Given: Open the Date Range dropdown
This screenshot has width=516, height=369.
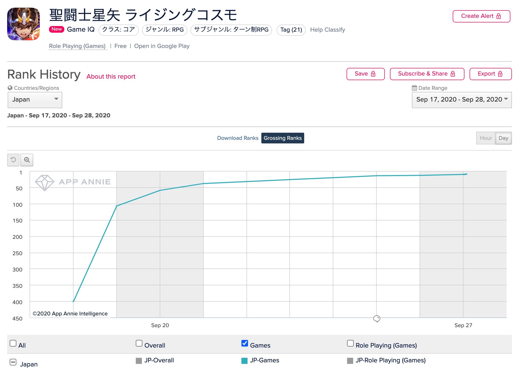Looking at the screenshot, I should (x=462, y=100).
